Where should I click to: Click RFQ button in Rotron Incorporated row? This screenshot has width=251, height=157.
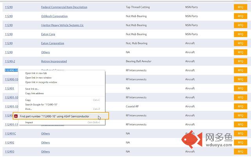[x=240, y=61]
